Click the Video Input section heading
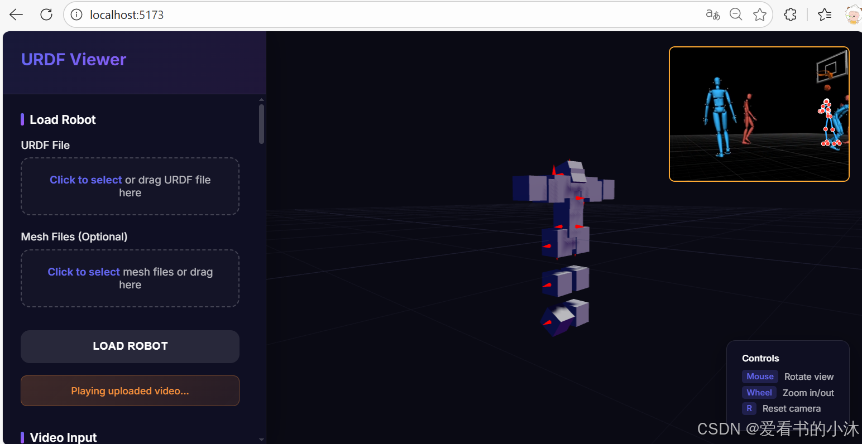The width and height of the screenshot is (862, 444). click(x=63, y=437)
